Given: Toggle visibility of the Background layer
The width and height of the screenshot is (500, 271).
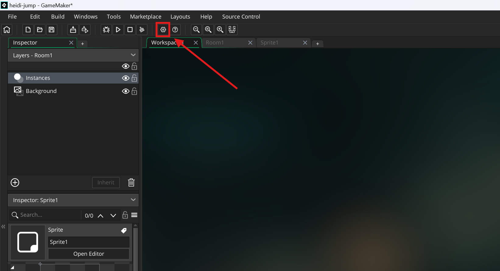Looking at the screenshot, I should [125, 91].
